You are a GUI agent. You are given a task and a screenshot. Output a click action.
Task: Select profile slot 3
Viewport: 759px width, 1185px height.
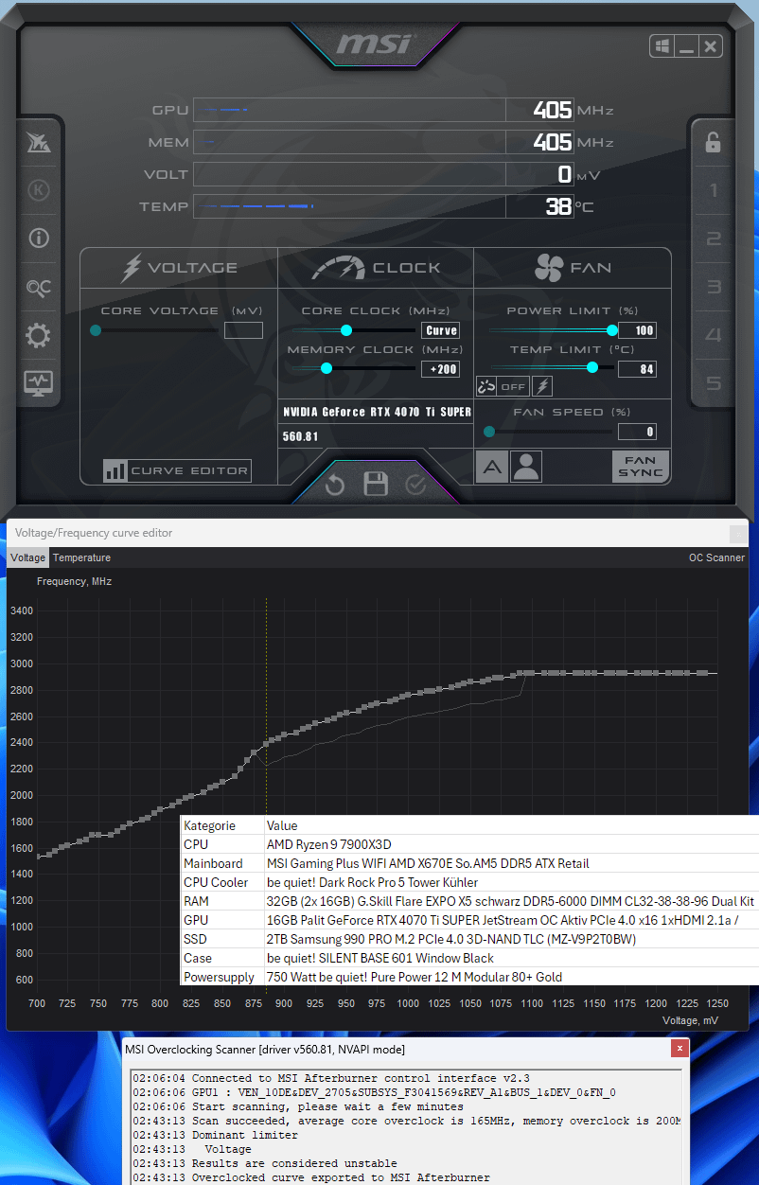(714, 287)
